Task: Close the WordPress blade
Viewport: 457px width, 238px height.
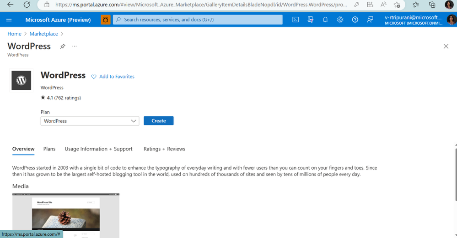Action: click(x=446, y=46)
